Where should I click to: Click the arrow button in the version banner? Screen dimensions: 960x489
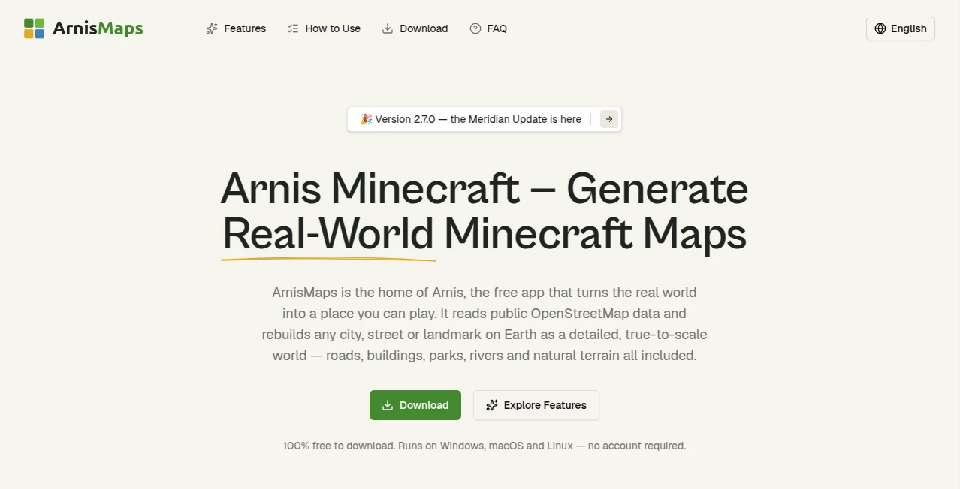[x=609, y=119]
